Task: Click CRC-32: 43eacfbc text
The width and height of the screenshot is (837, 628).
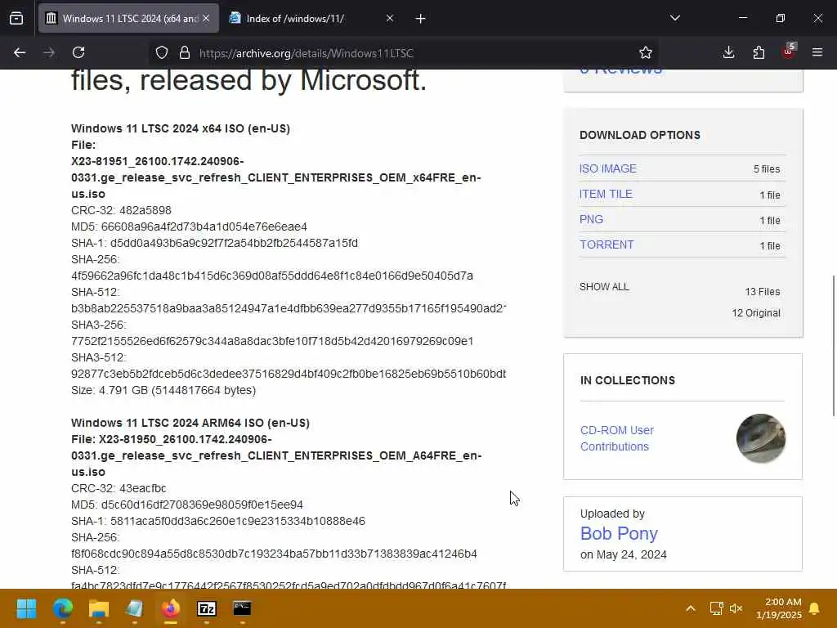Action: 119,488
